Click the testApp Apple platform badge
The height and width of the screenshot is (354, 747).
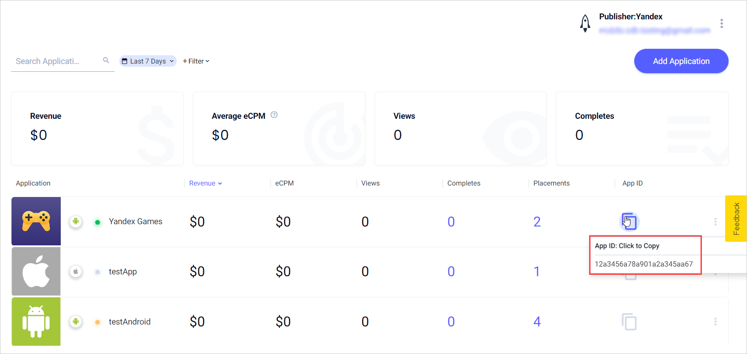pos(76,272)
